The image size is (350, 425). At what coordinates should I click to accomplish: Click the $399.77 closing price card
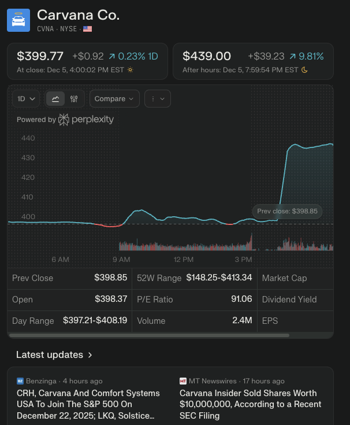(87, 61)
